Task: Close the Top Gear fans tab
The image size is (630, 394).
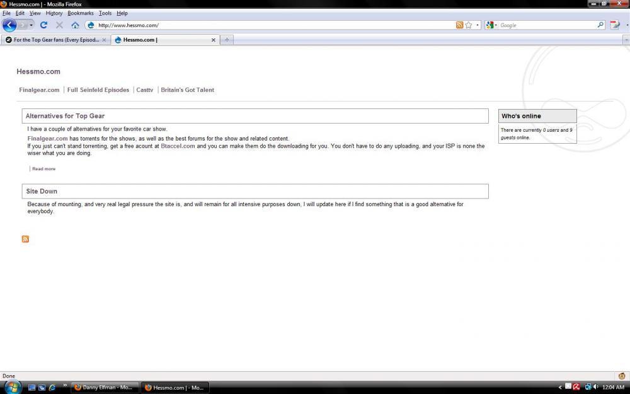Action: [104, 40]
